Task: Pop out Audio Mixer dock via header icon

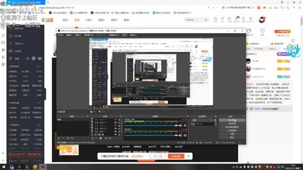Action: tap(188, 116)
